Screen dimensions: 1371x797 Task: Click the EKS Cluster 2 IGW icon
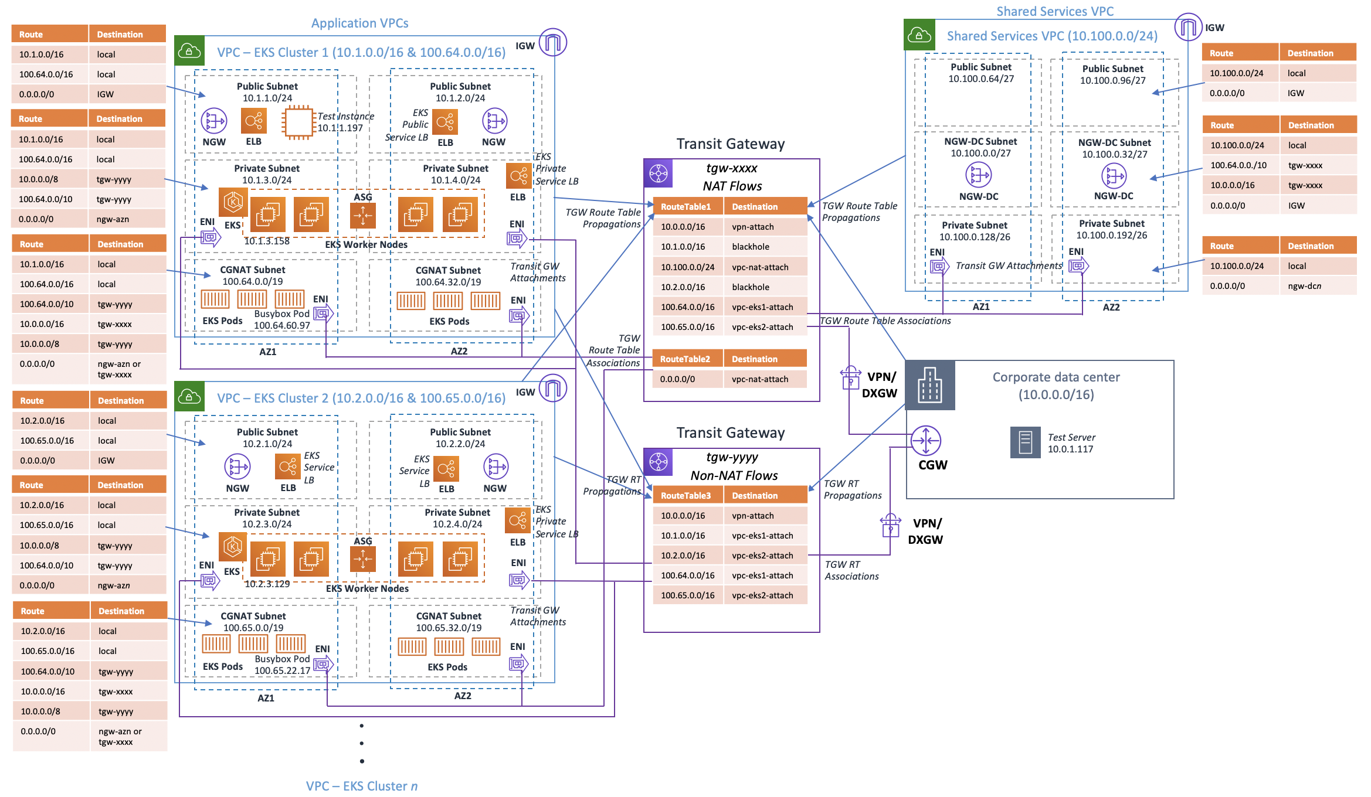tap(552, 388)
